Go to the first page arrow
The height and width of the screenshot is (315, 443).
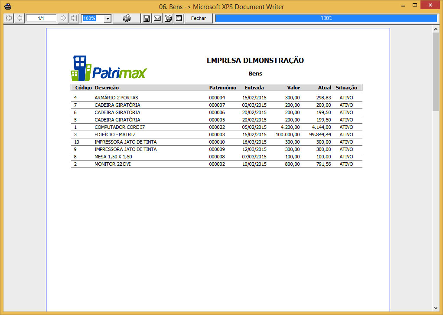point(9,18)
